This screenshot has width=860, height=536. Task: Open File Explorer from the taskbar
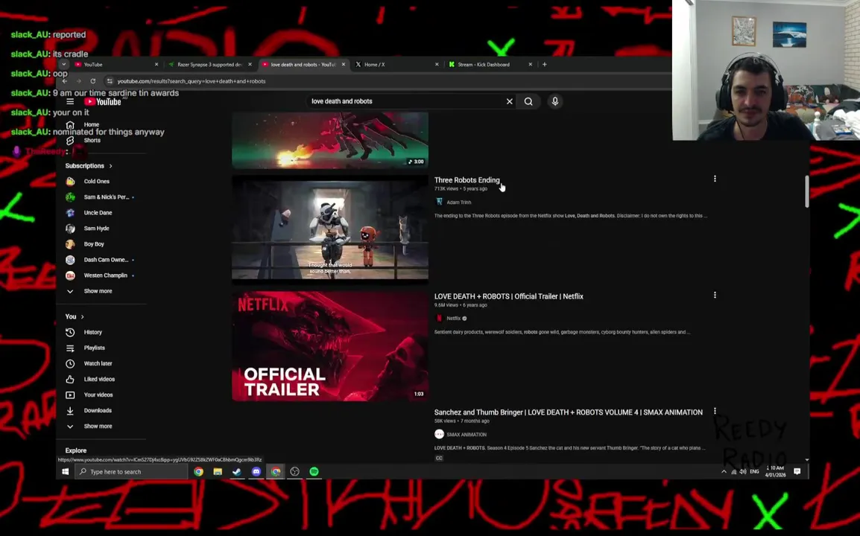218,471
